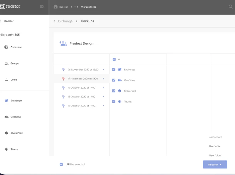Image resolution: width=235 pixels, height=175 pixels.
Task: Click the 26 November backup cloud icon
Action: pyautogui.click(x=63, y=70)
